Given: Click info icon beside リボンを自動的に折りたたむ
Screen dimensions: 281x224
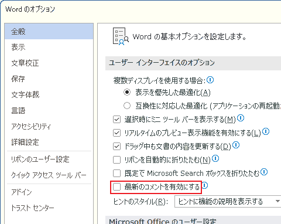Looking at the screenshot, I should 215,158.
